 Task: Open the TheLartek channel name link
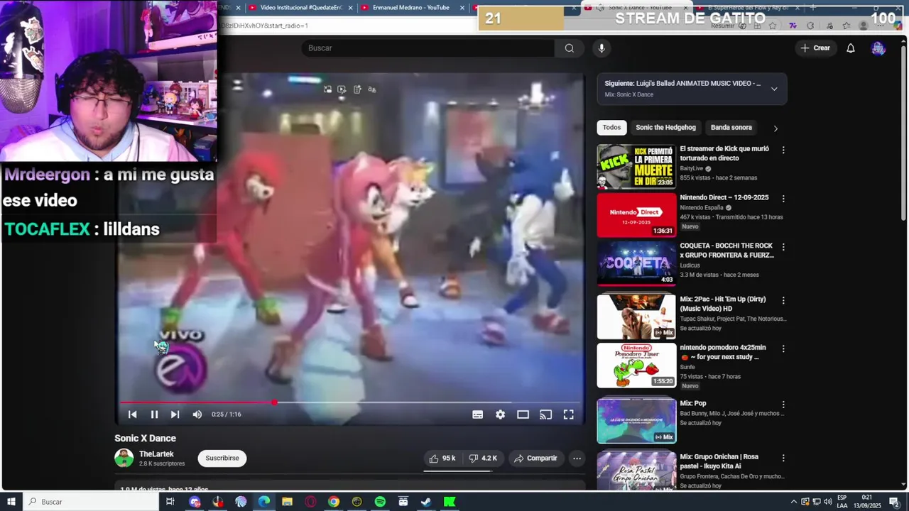[156, 454]
